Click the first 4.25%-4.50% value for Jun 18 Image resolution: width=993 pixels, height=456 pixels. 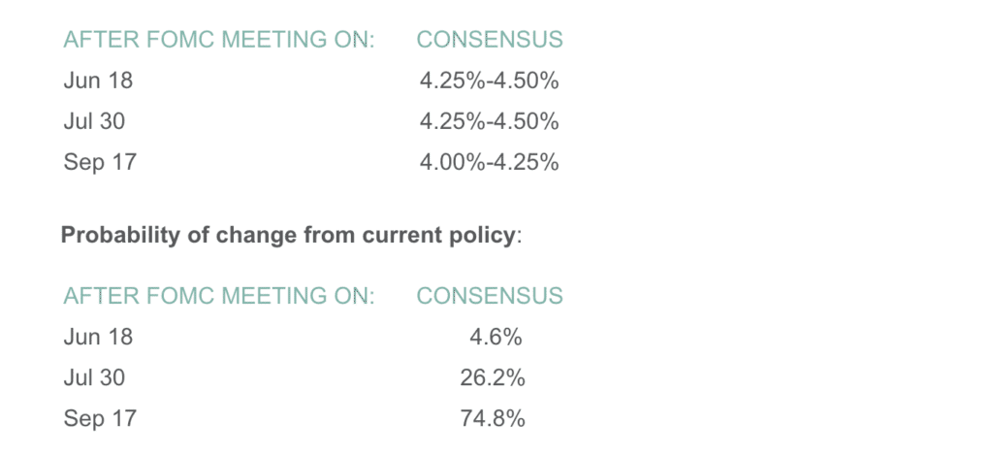pyautogui.click(x=489, y=81)
